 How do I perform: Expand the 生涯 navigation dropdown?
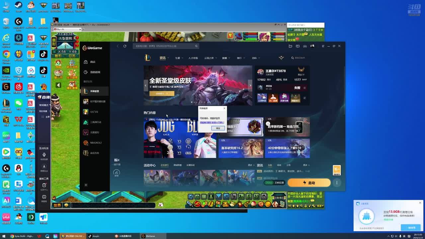(x=183, y=58)
